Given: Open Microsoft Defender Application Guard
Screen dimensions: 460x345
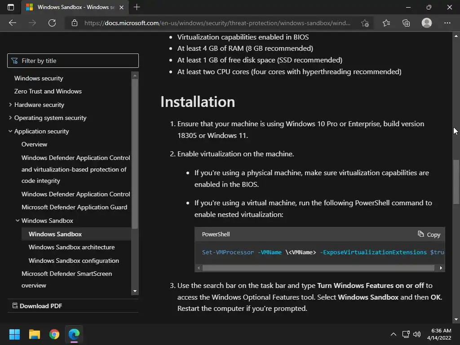Looking at the screenshot, I should (74, 207).
